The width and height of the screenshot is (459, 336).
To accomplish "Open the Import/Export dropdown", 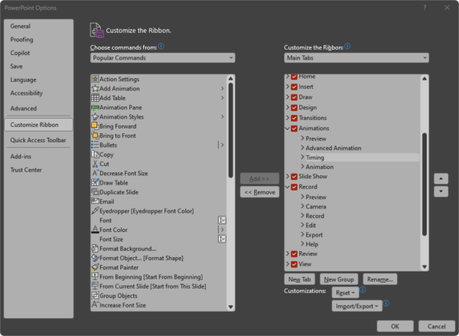I will click(356, 306).
